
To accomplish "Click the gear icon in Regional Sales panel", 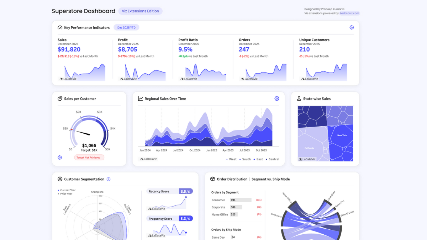I will (x=277, y=98).
